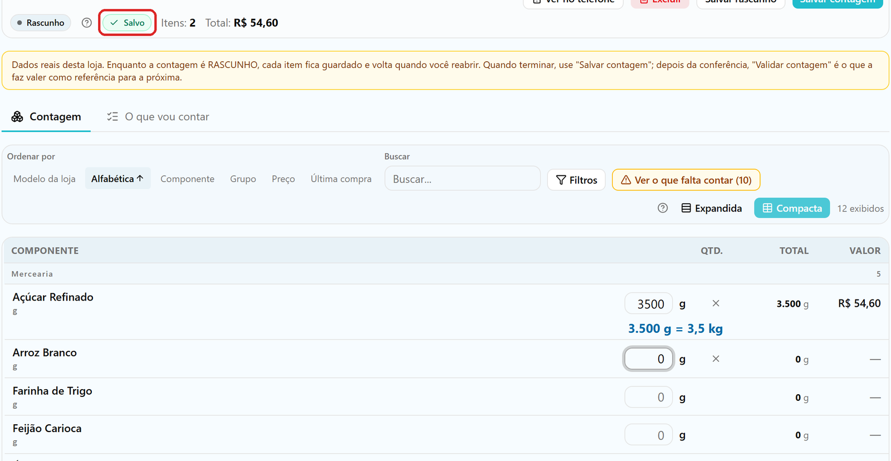891x461 pixels.
Task: Edit Açúcar Refinado quantity field 3500
Action: coord(649,304)
